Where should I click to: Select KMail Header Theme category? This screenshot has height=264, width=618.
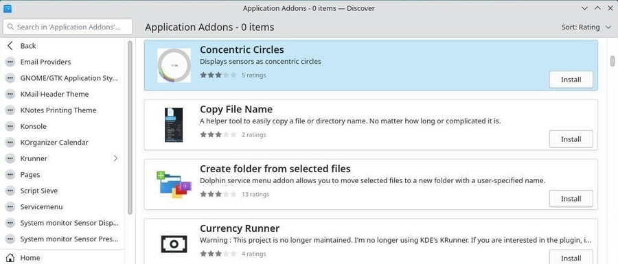(x=63, y=94)
